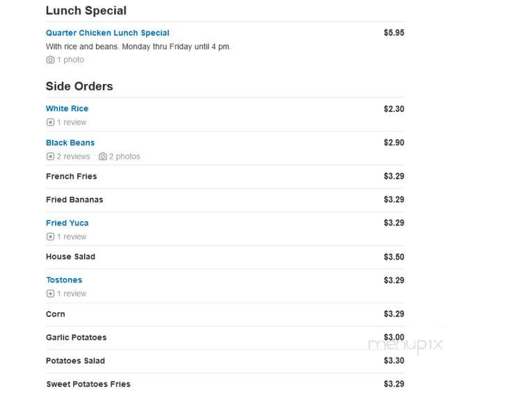
Task: Click review star icon under Fried Yuca
Action: pos(50,236)
